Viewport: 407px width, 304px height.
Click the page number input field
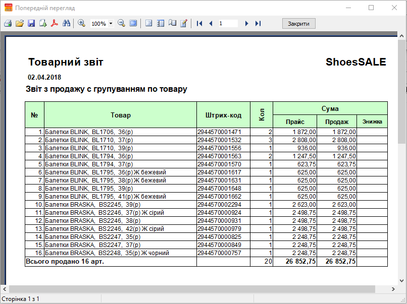click(x=228, y=24)
